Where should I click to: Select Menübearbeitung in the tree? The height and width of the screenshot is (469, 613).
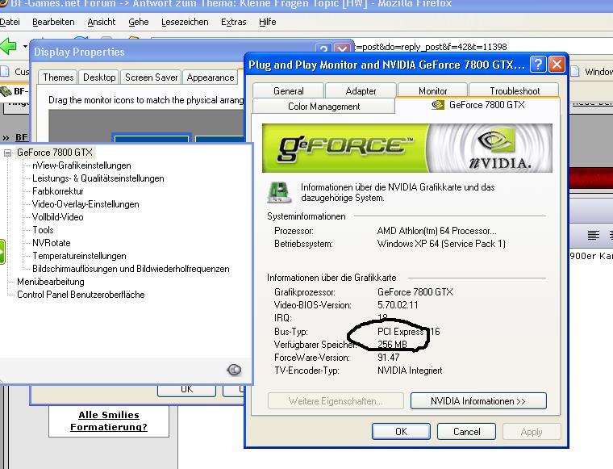tap(51, 282)
